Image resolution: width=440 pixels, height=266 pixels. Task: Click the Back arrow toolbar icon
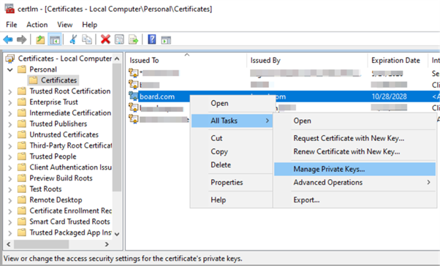click(x=8, y=39)
